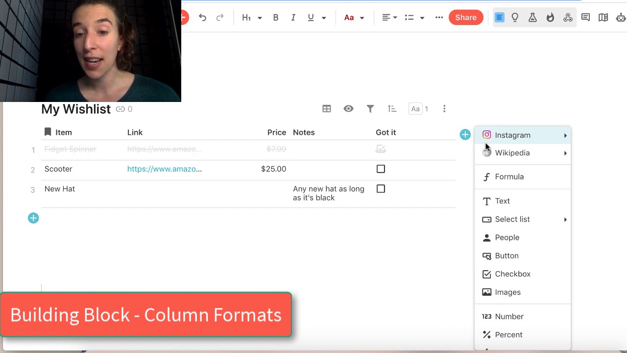Select the People column format

click(523, 237)
